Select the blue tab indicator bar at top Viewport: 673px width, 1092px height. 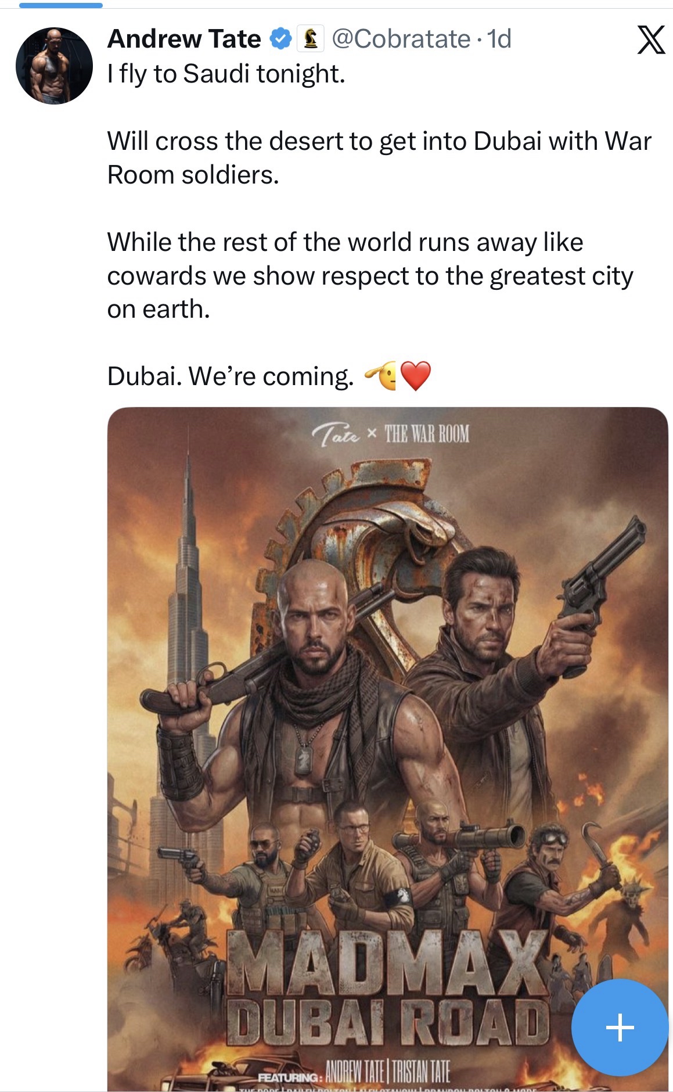[61, 5]
